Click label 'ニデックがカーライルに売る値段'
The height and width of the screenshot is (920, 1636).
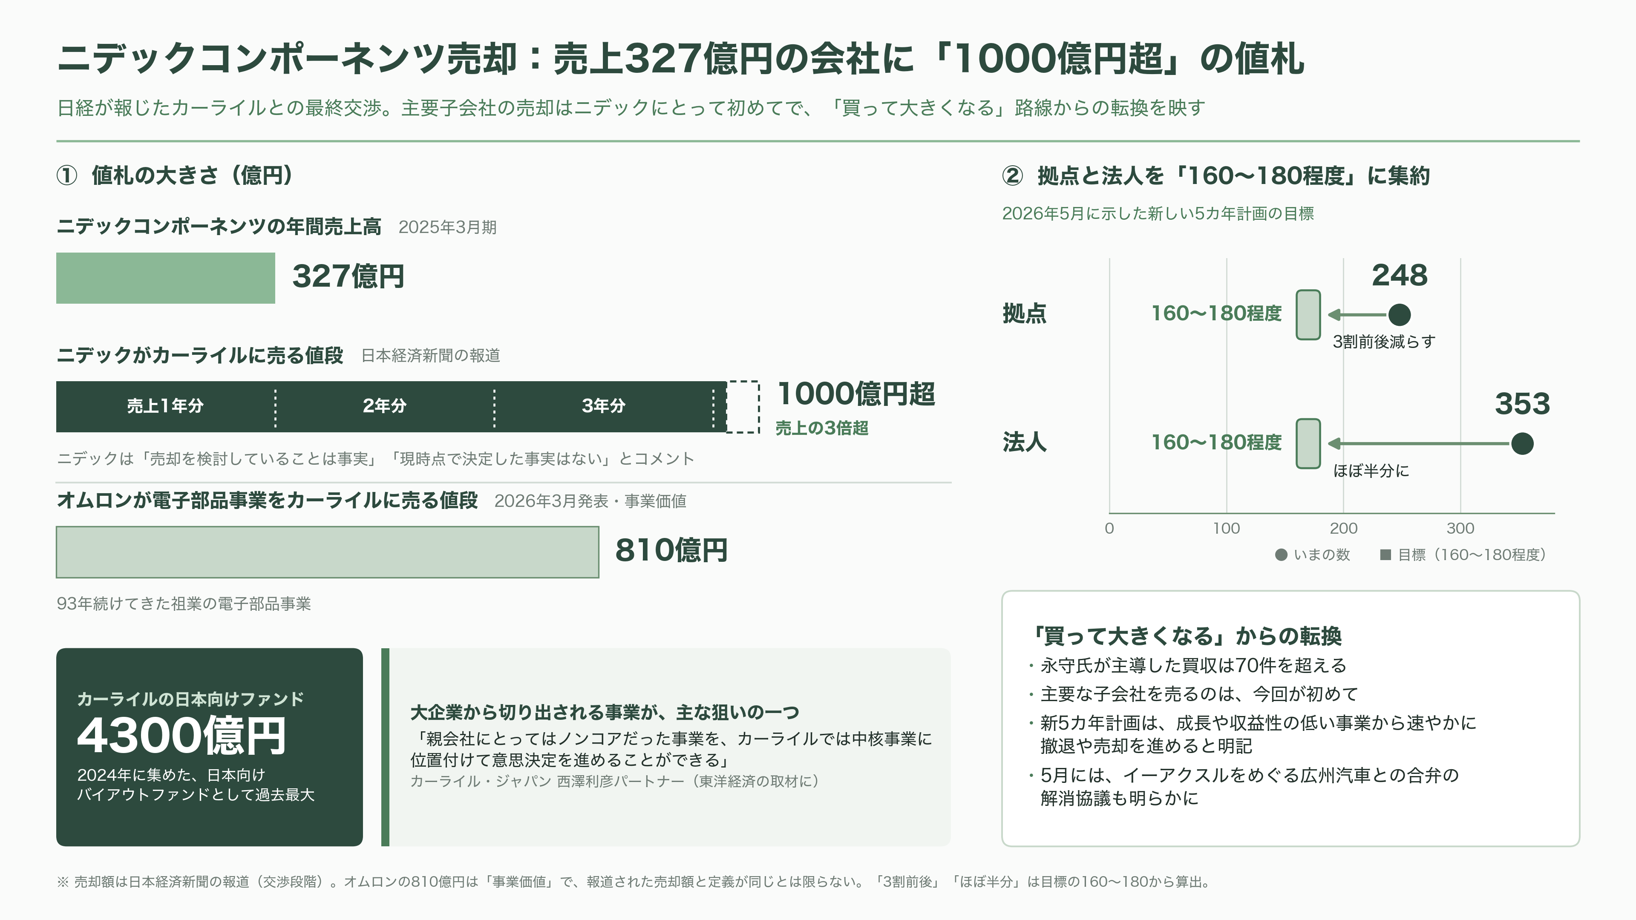pos(200,355)
